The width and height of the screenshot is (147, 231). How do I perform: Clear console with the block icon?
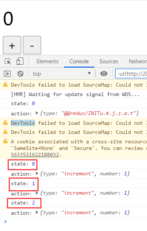[x=20, y=73]
